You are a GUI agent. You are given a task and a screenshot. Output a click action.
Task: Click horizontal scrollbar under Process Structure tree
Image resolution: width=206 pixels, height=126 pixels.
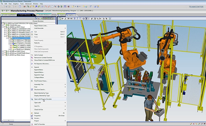[9, 120]
